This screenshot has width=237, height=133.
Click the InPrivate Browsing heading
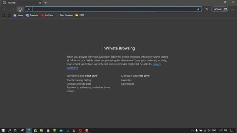click(118, 48)
